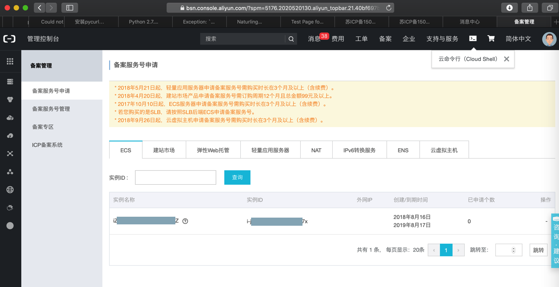Select the 云虚拟主机 tab
Screen dimensions: 559x287
(x=444, y=150)
